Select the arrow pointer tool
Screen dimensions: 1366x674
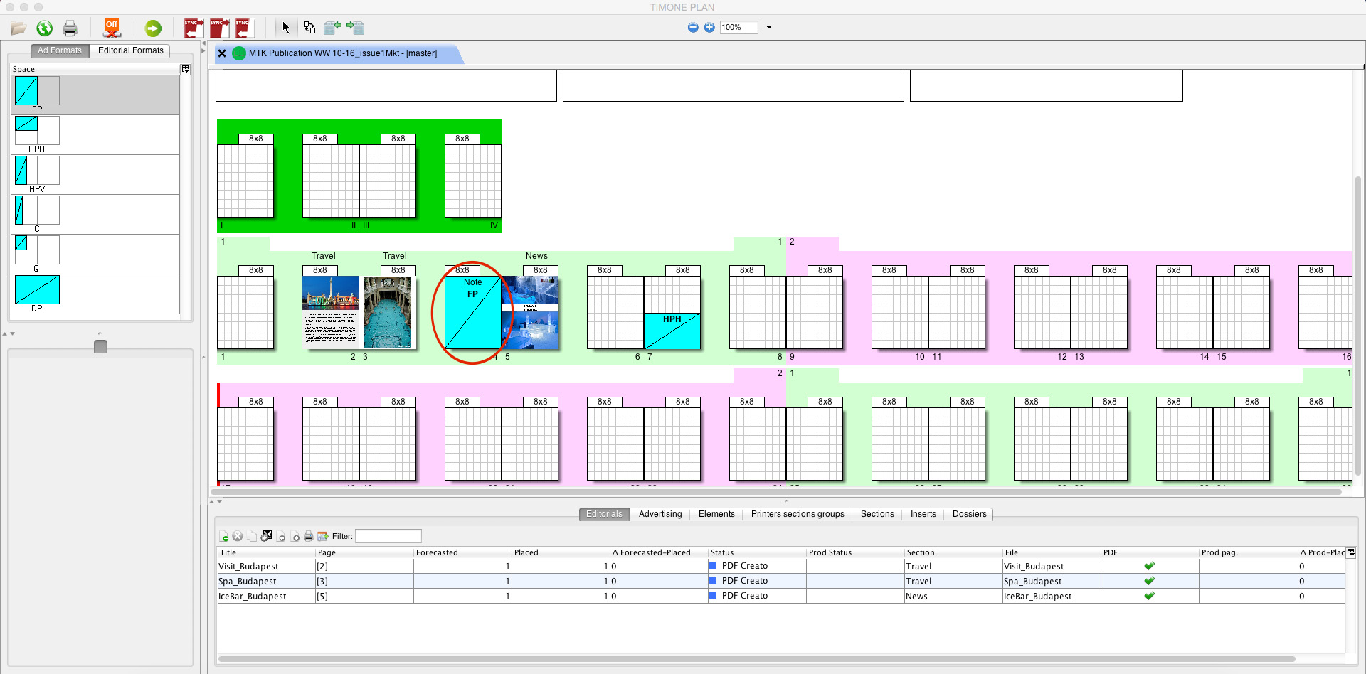(x=285, y=28)
